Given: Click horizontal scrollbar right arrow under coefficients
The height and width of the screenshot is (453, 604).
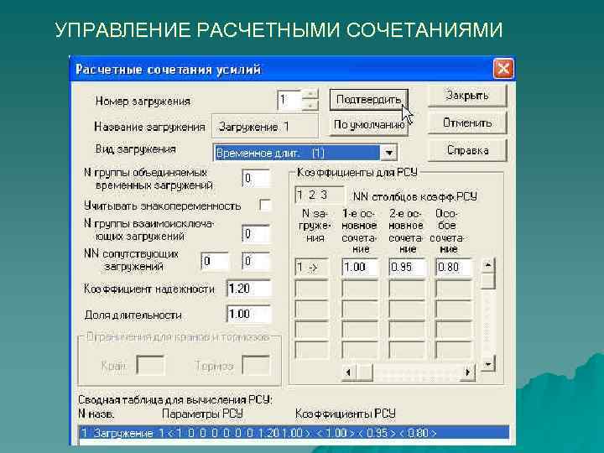Looking at the screenshot, I should coord(467,372).
